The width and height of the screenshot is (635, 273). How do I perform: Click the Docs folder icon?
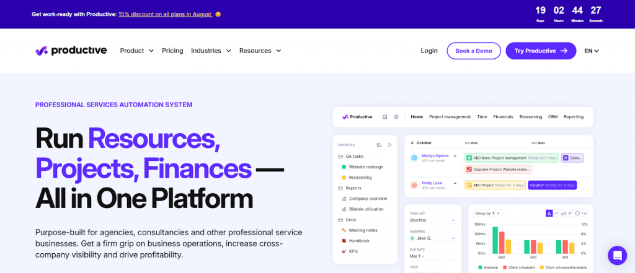[340, 220]
